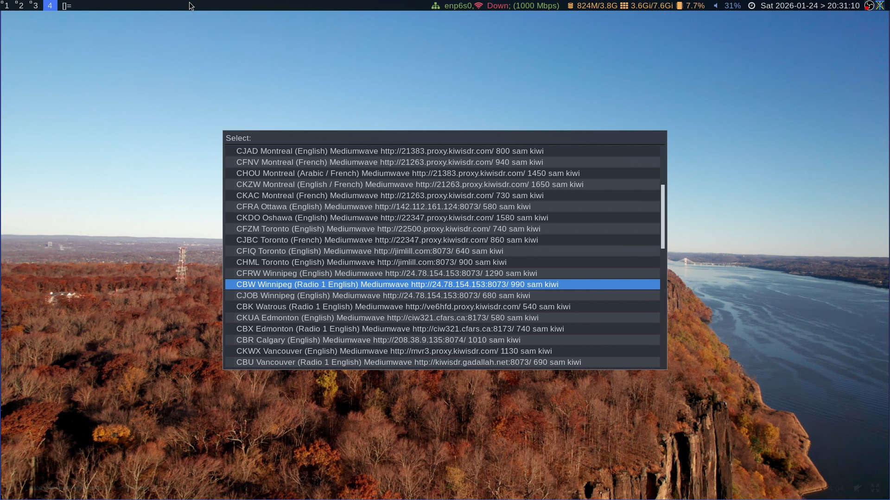Click the Down (1000 Mbps) status
Screen dimensions: 890x500
coord(523,6)
